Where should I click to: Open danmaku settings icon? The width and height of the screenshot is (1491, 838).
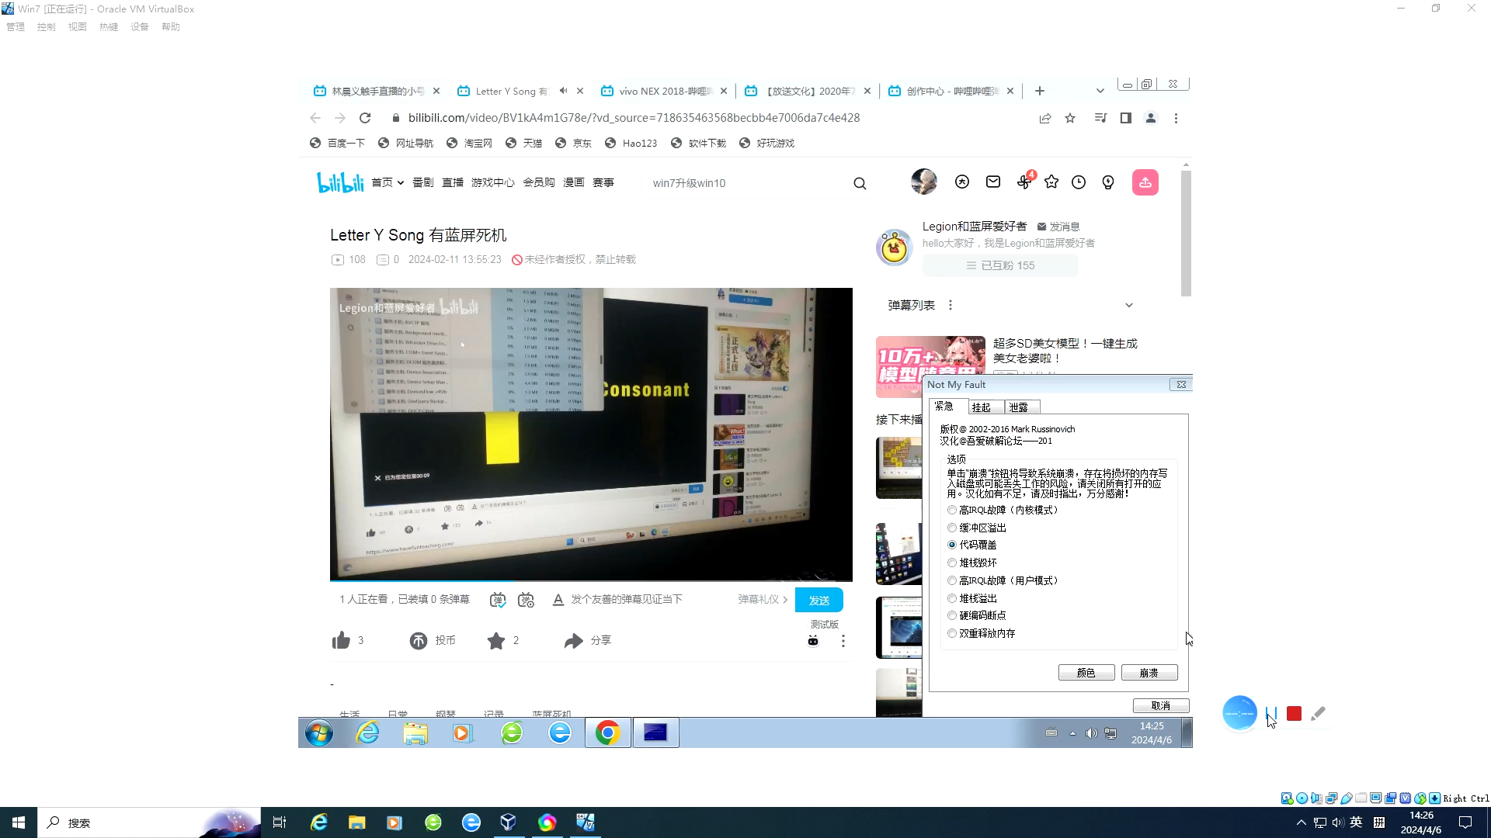point(526,600)
